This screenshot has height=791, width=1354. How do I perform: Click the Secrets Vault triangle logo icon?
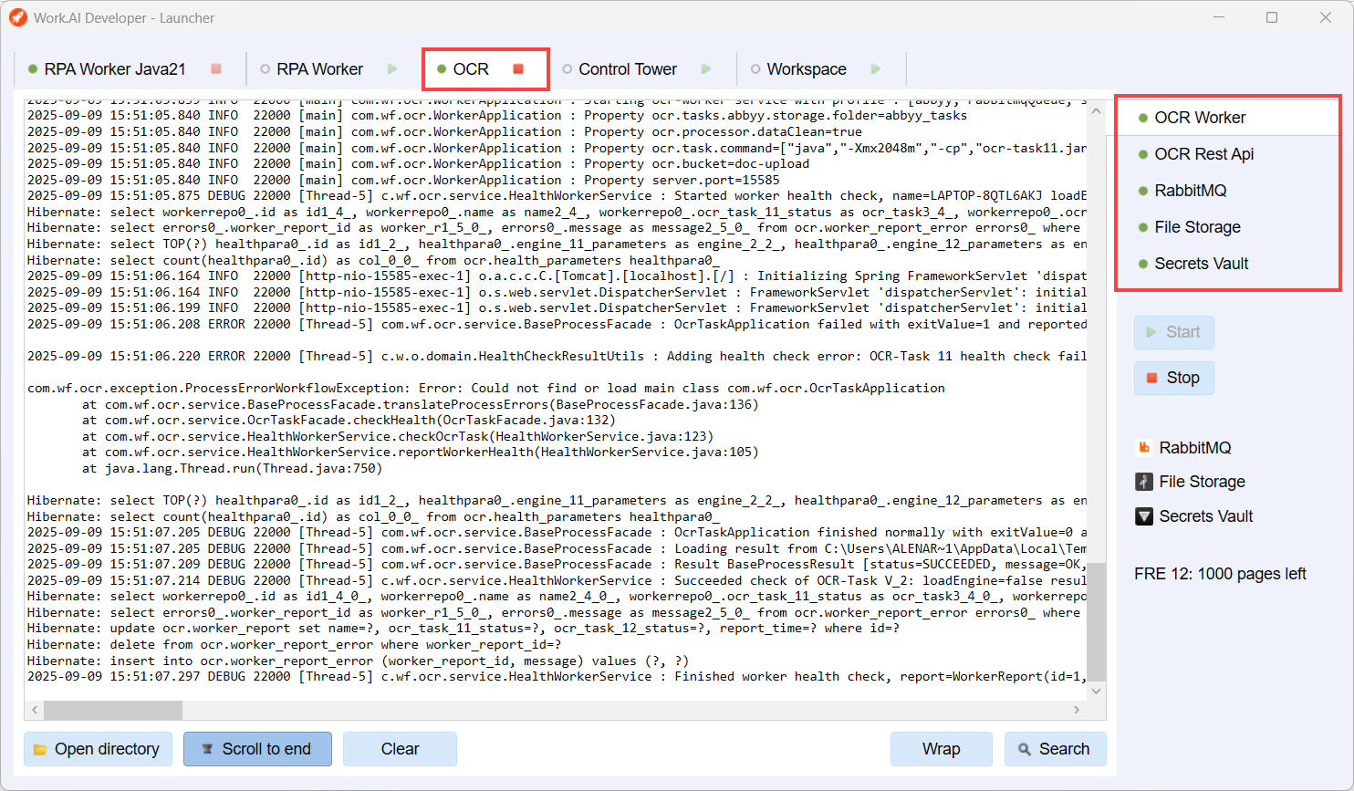tap(1144, 516)
